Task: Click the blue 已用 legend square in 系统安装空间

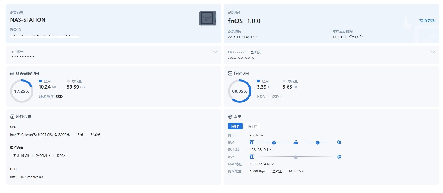Action: click(40, 81)
